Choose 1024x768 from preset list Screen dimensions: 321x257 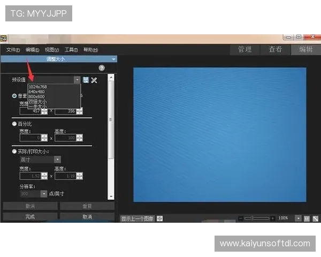pyautogui.click(x=38, y=87)
